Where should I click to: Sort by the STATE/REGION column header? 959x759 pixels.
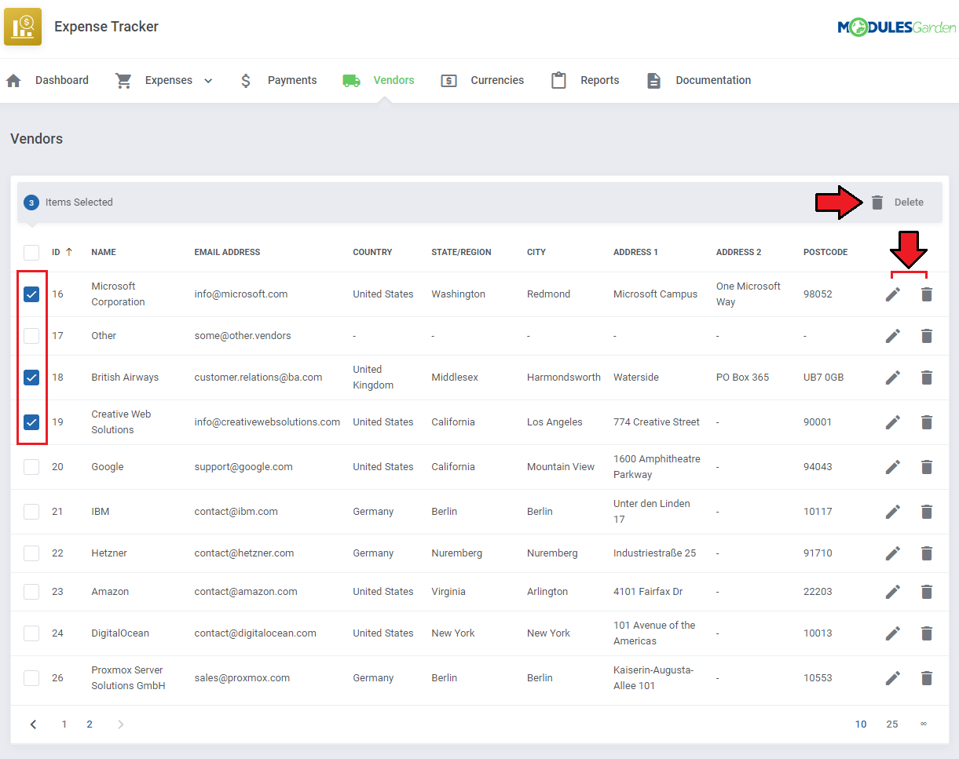461,252
